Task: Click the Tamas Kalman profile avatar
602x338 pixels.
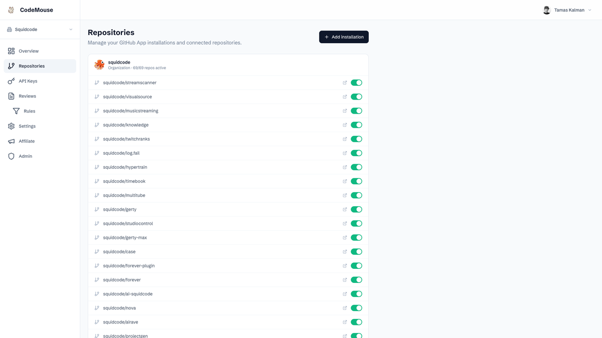Action: tap(547, 10)
